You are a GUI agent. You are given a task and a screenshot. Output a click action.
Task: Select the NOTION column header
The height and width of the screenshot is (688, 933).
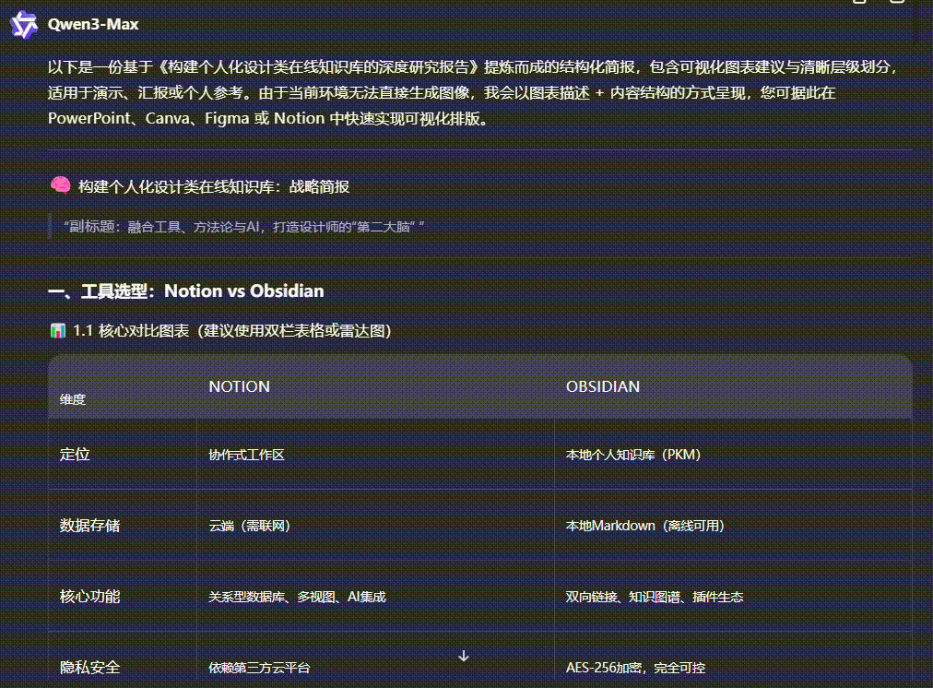(240, 386)
